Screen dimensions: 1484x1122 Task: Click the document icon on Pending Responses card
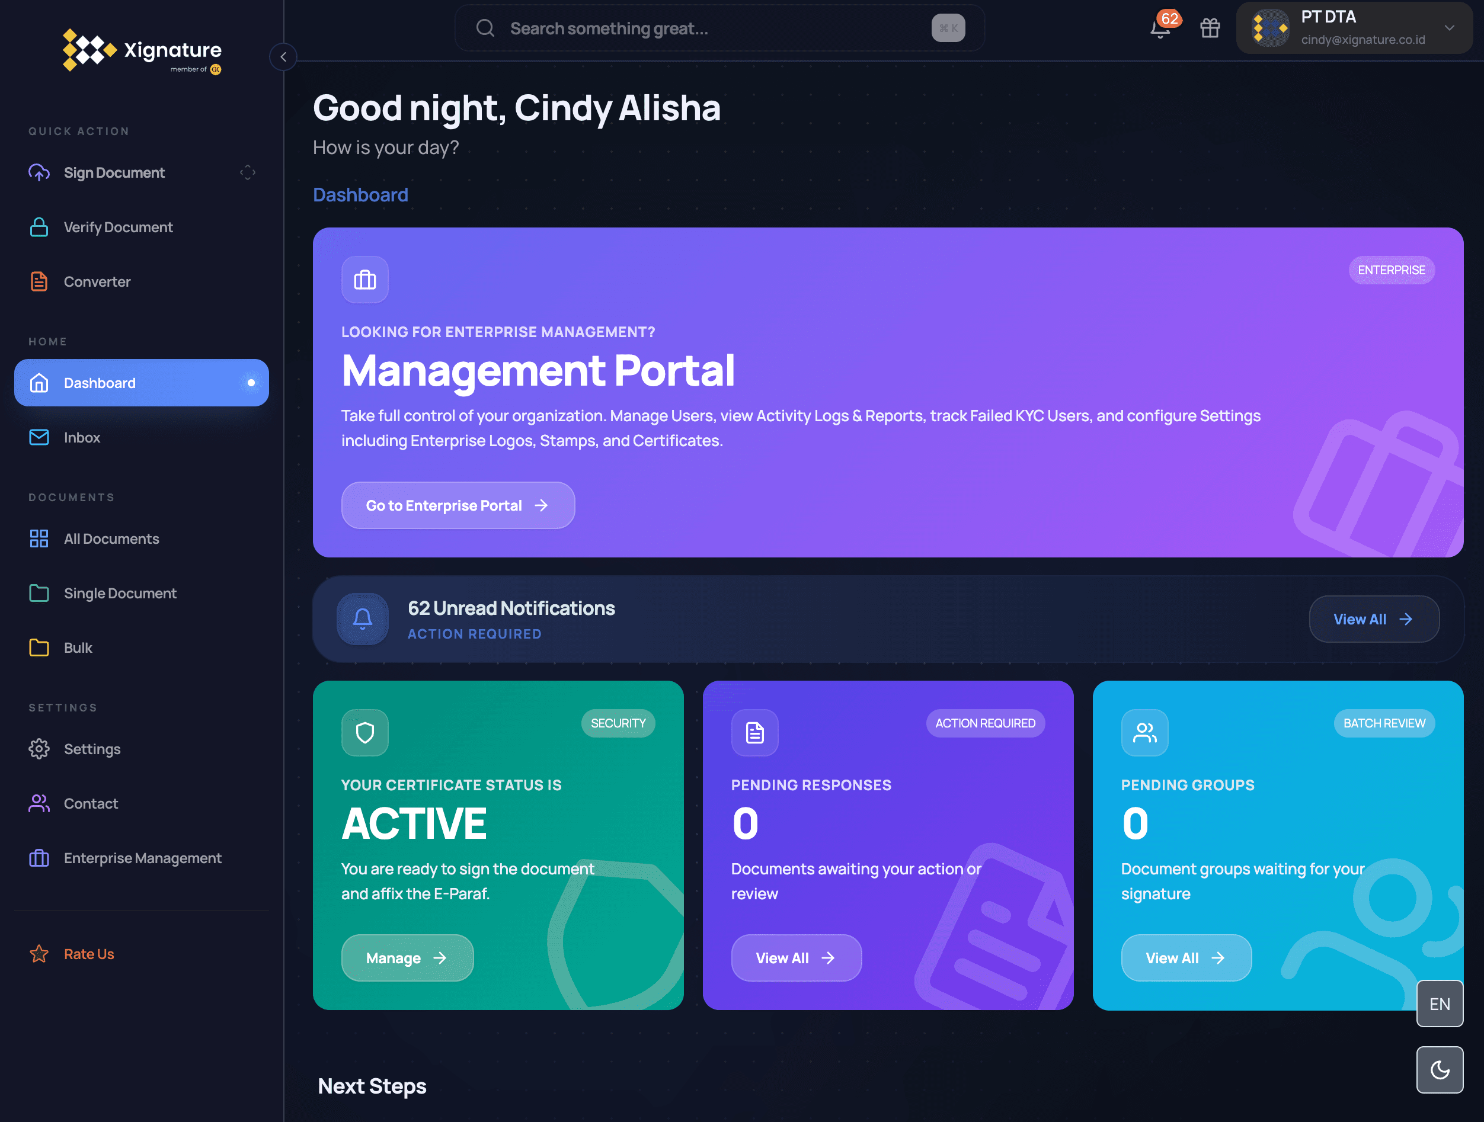coord(755,732)
